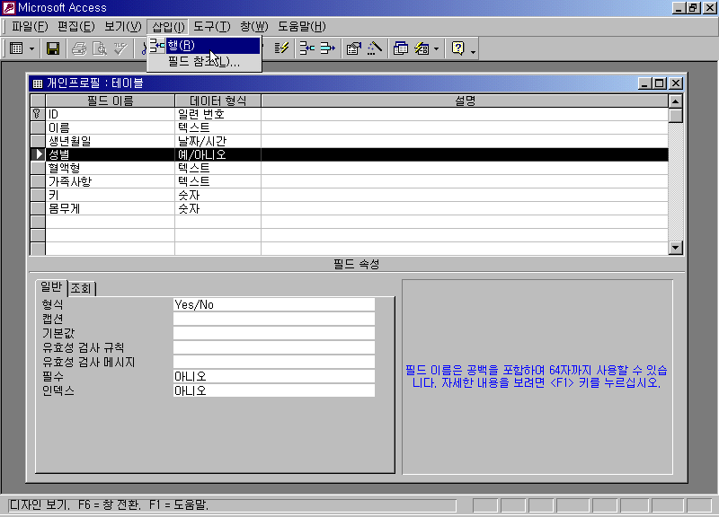This screenshot has height=517, width=719.
Task: Click the 설명 column header
Action: coord(465,101)
